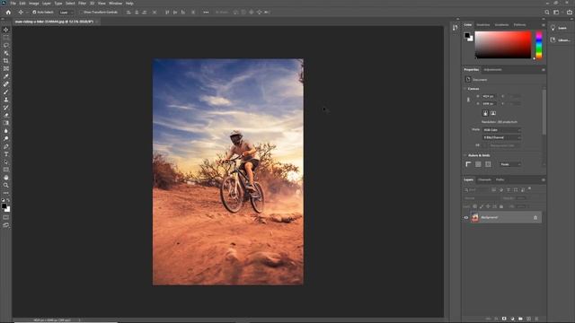Open the 8 Bits/Channel dropdown
This screenshot has height=323, width=575.
coord(501,137)
